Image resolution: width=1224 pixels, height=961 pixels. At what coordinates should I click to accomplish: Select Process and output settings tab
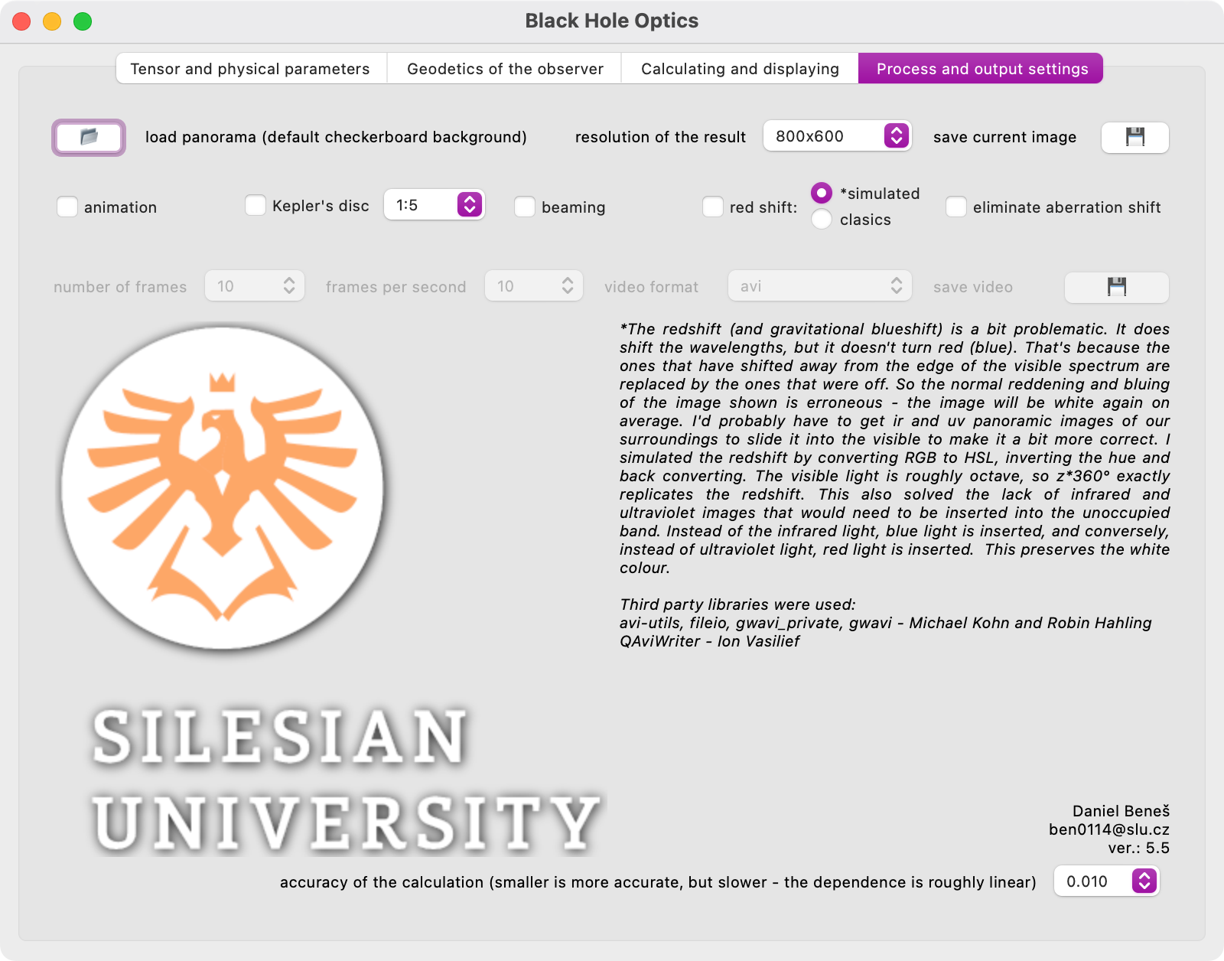click(981, 69)
